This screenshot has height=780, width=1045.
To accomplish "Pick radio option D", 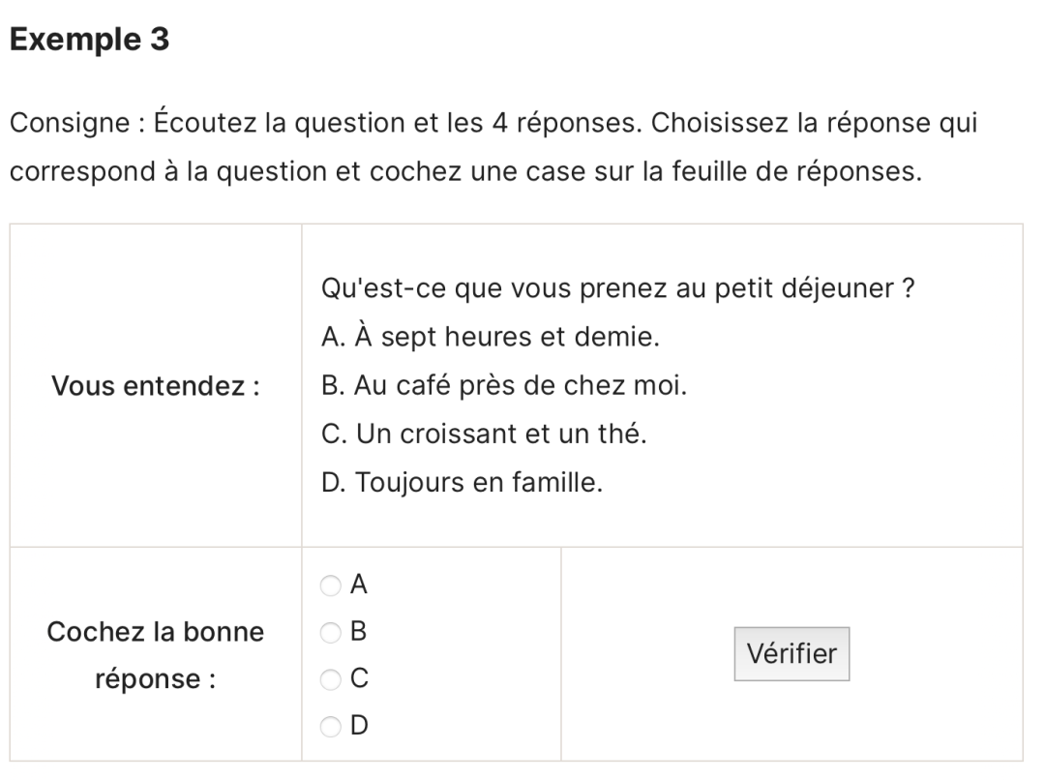I will point(332,726).
